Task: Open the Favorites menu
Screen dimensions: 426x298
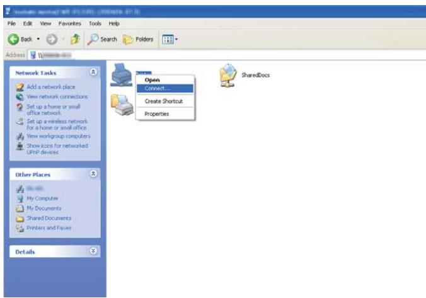Action: pyautogui.click(x=69, y=24)
